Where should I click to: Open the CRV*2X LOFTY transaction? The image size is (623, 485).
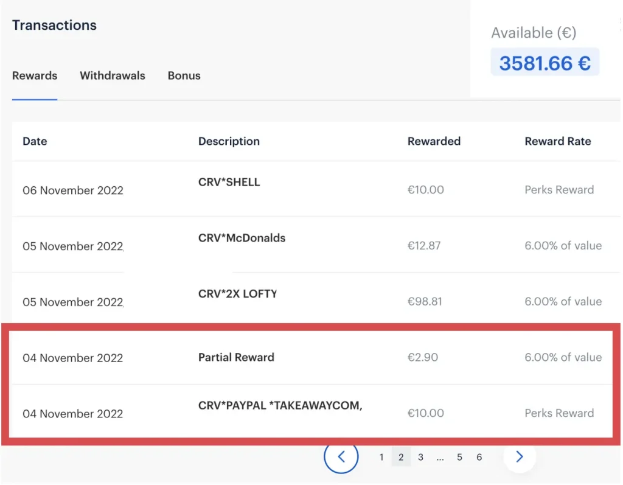pos(237,294)
